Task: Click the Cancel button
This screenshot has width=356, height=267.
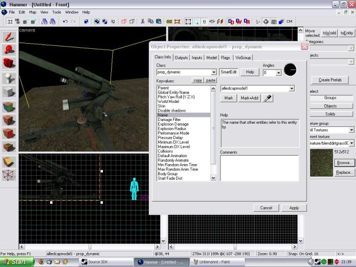Action: pos(266,208)
